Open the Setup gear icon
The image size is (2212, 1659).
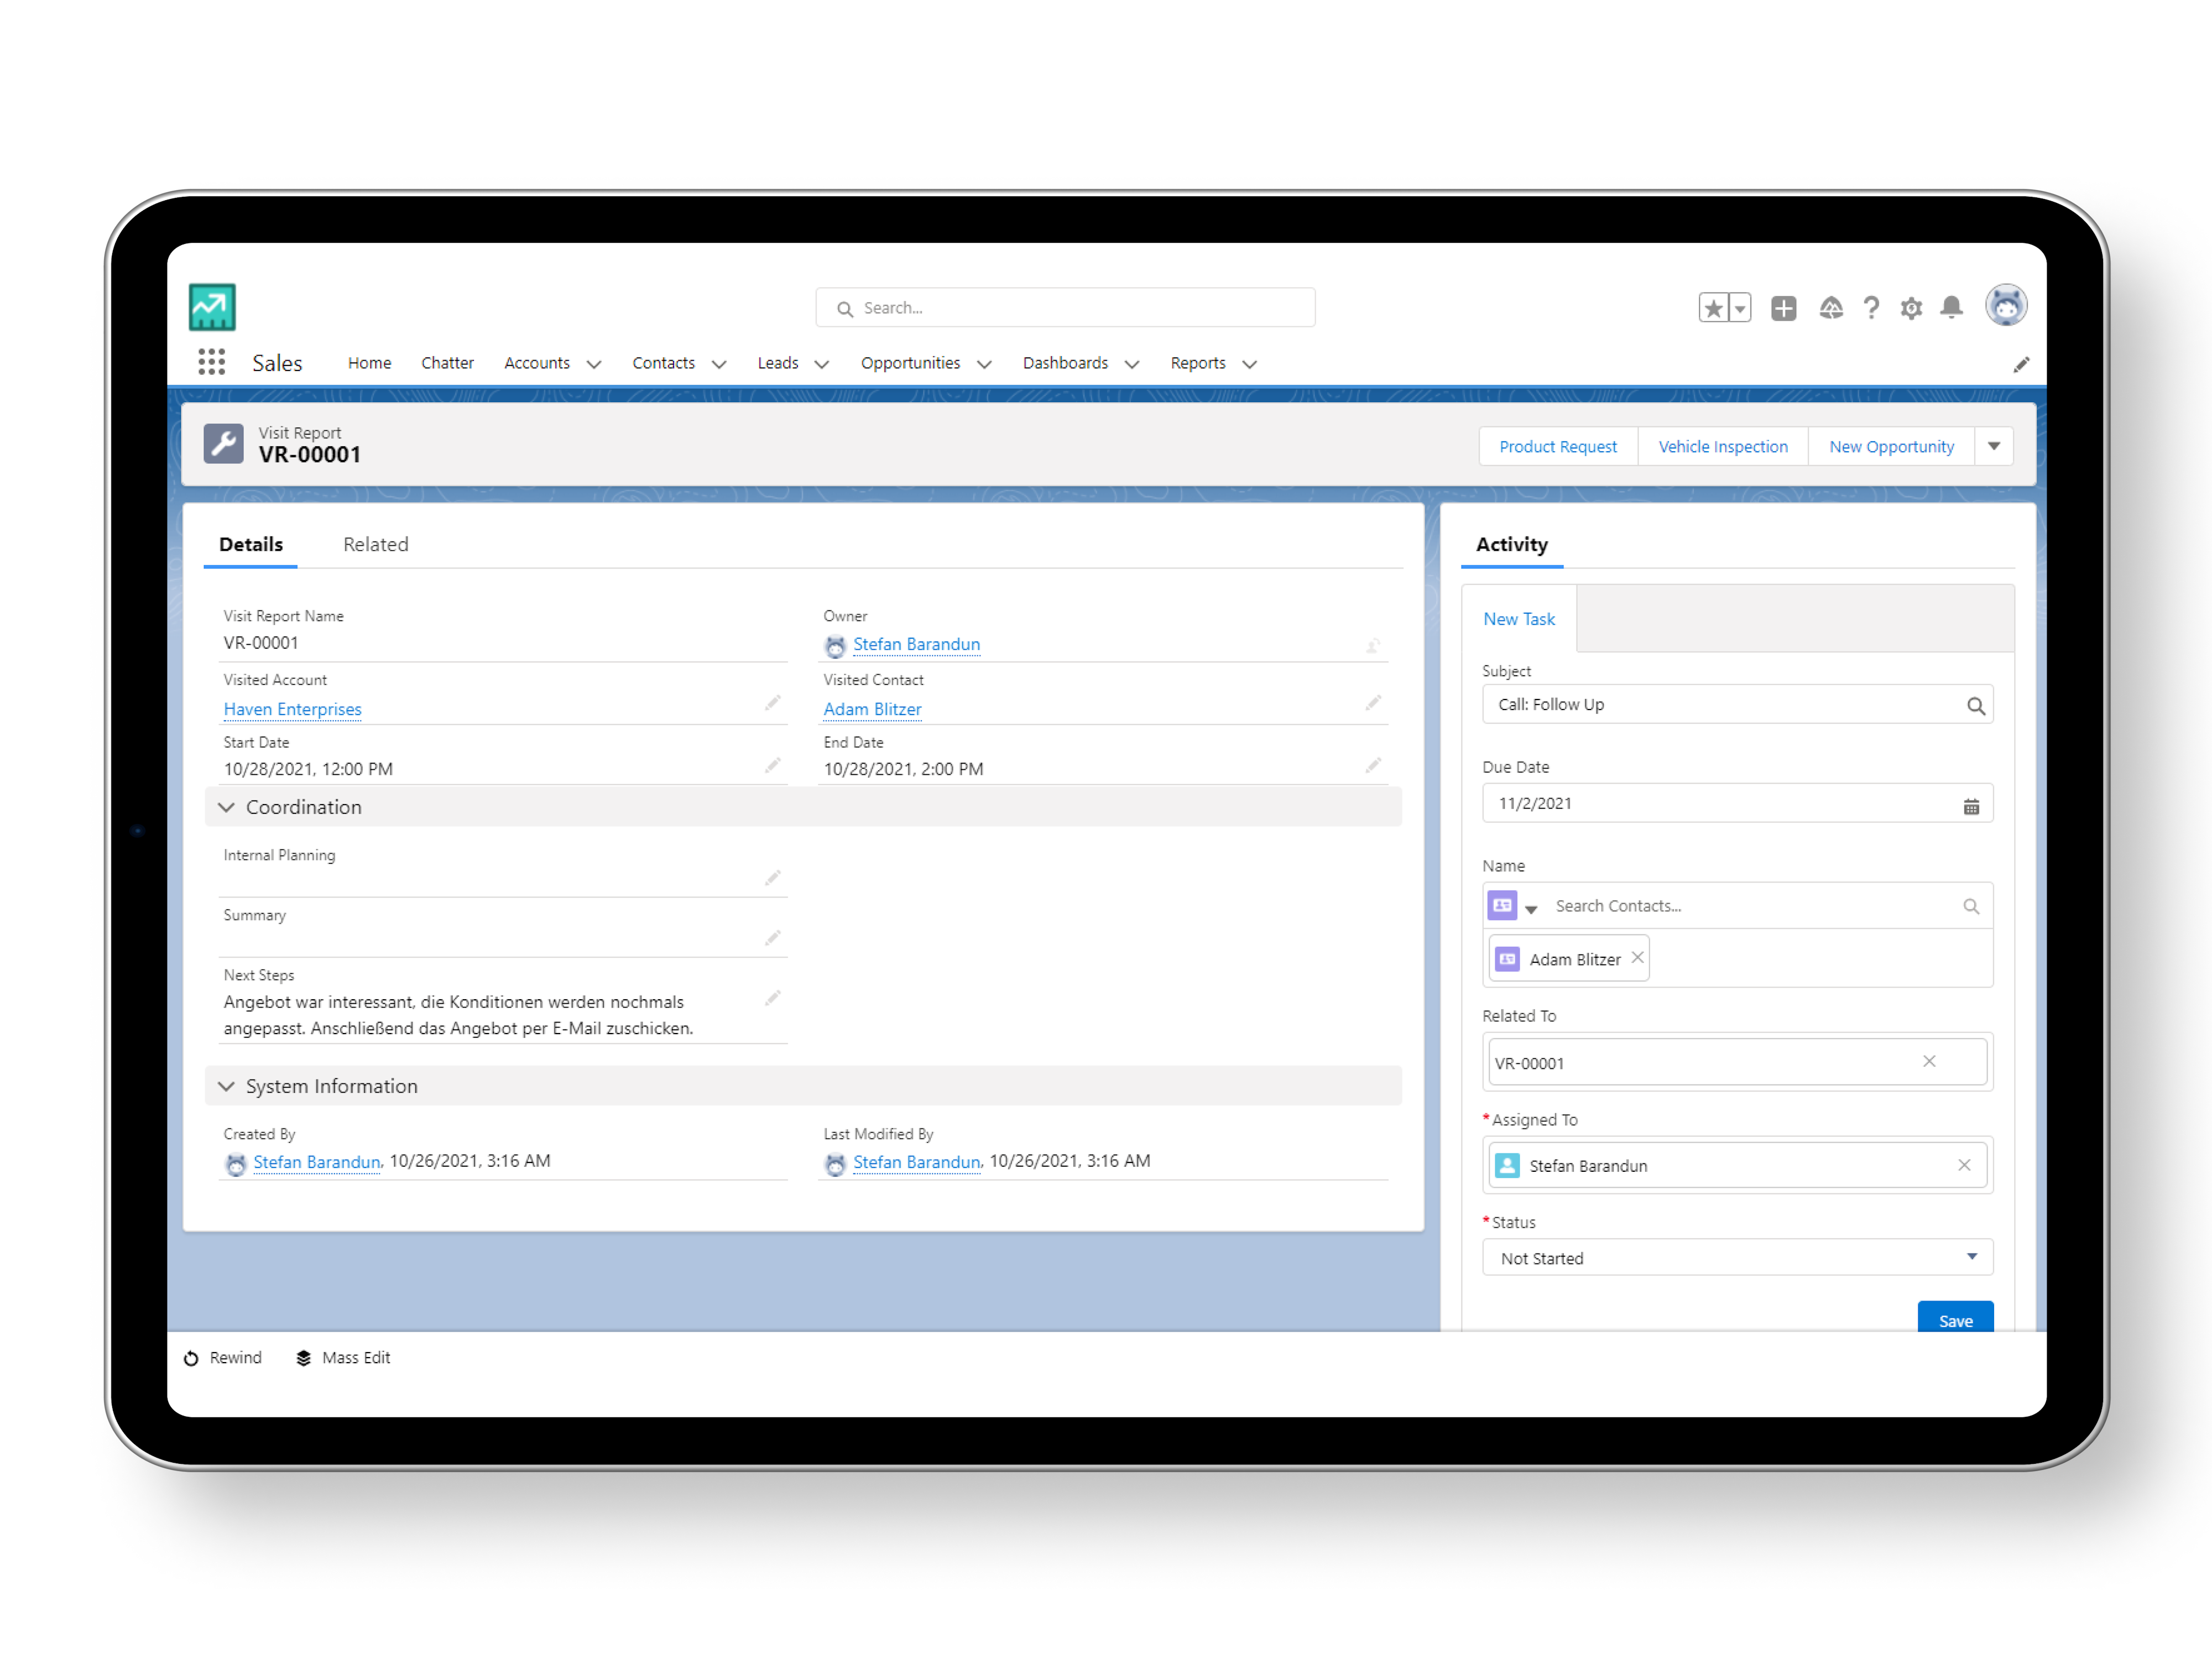pos(1911,308)
